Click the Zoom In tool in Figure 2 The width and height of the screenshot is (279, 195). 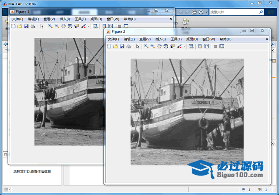(x=146, y=46)
